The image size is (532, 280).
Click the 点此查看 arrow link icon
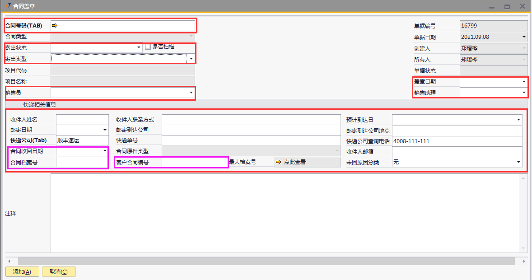coord(279,162)
